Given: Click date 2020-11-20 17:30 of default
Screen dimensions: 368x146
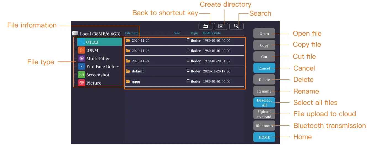Looking at the screenshot, I should pyautogui.click(x=217, y=71).
